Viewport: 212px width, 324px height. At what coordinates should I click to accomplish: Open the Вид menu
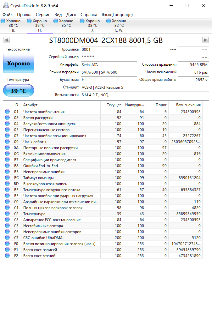pyautogui.click(x=58, y=15)
